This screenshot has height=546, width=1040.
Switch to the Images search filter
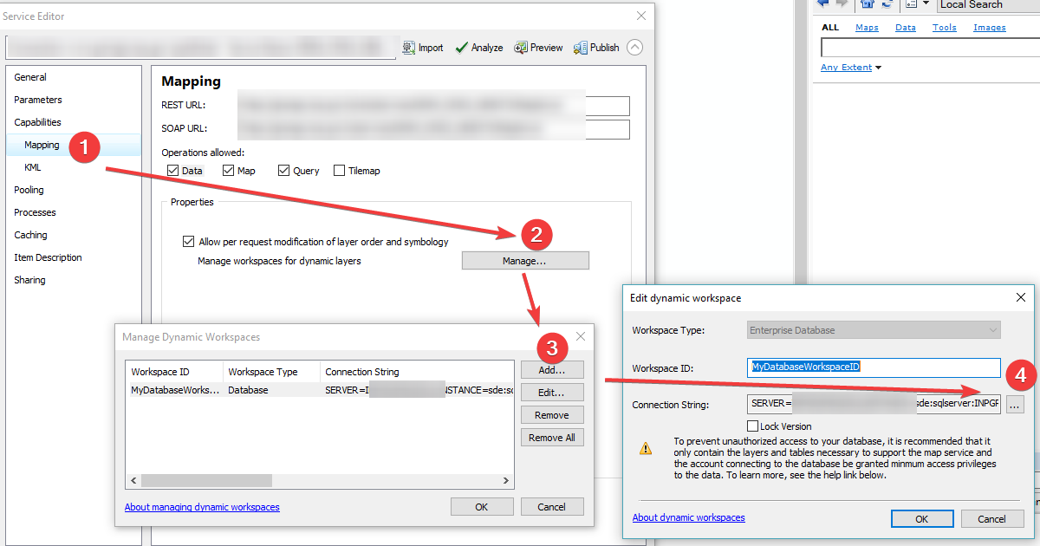pyautogui.click(x=990, y=28)
